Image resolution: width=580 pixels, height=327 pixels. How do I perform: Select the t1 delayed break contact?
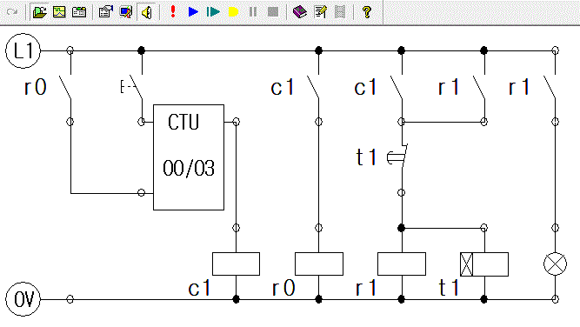click(x=398, y=157)
